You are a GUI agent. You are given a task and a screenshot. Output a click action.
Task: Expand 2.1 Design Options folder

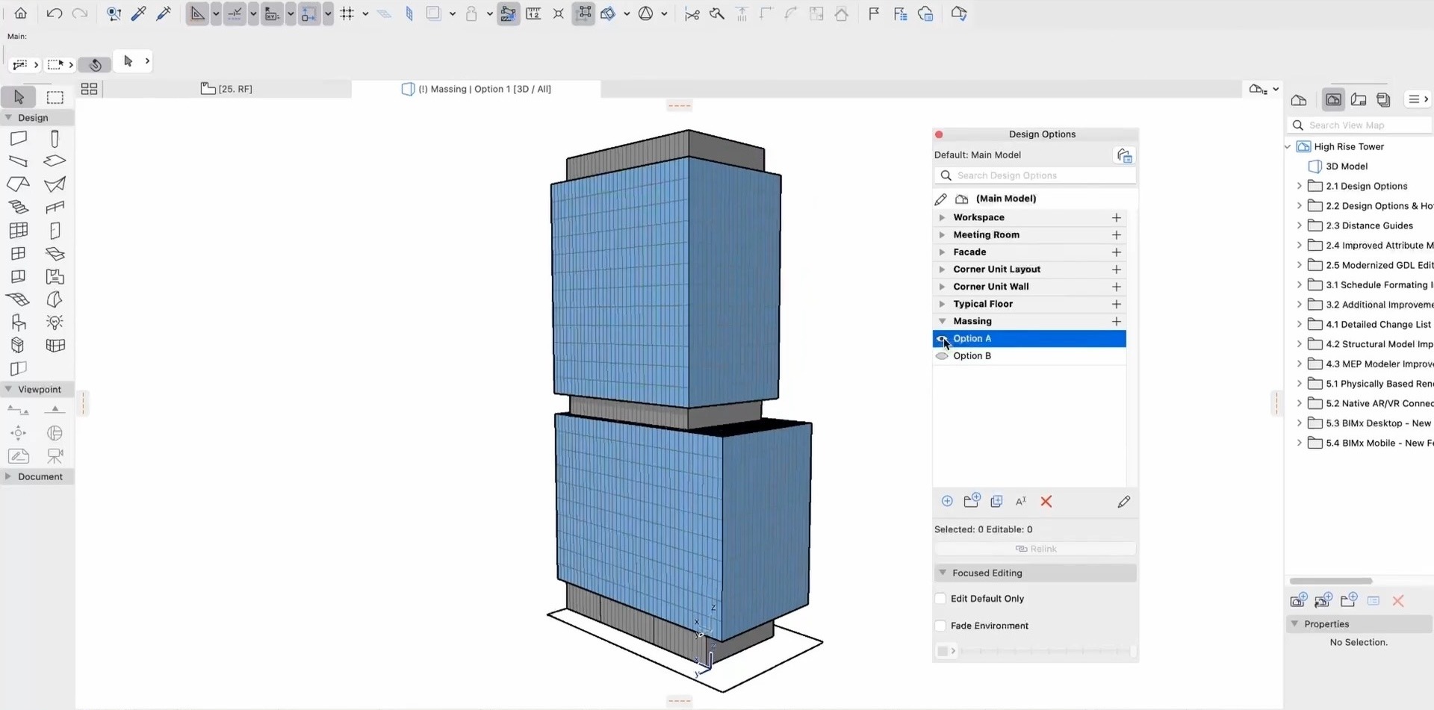tap(1299, 186)
